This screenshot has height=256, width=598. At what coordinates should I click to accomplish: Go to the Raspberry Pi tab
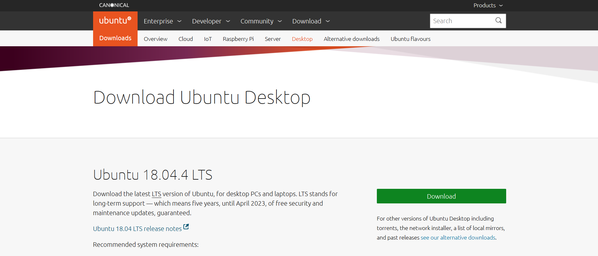(x=238, y=39)
